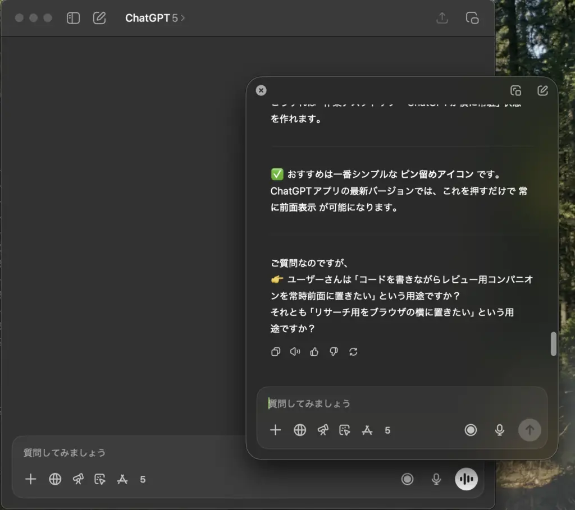The width and height of the screenshot is (575, 510).
Task: Open work with apps icon in companion window
Action: tap(367, 430)
